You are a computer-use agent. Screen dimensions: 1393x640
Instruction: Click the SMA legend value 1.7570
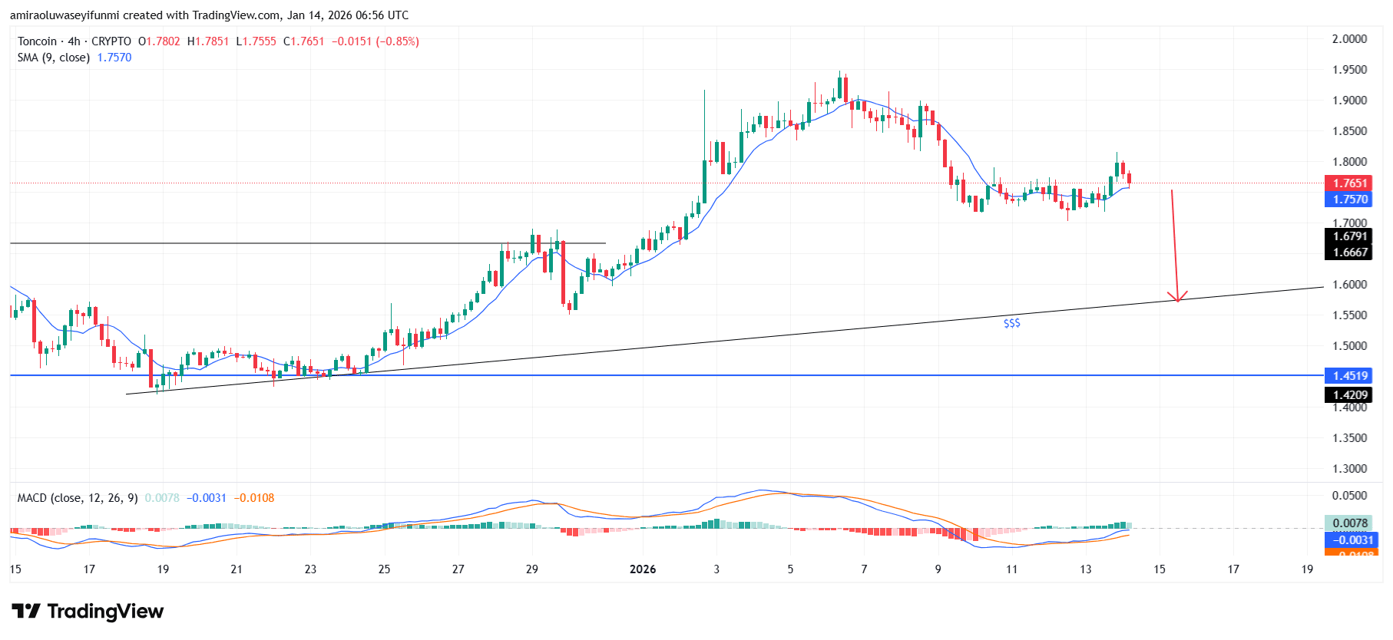point(114,58)
